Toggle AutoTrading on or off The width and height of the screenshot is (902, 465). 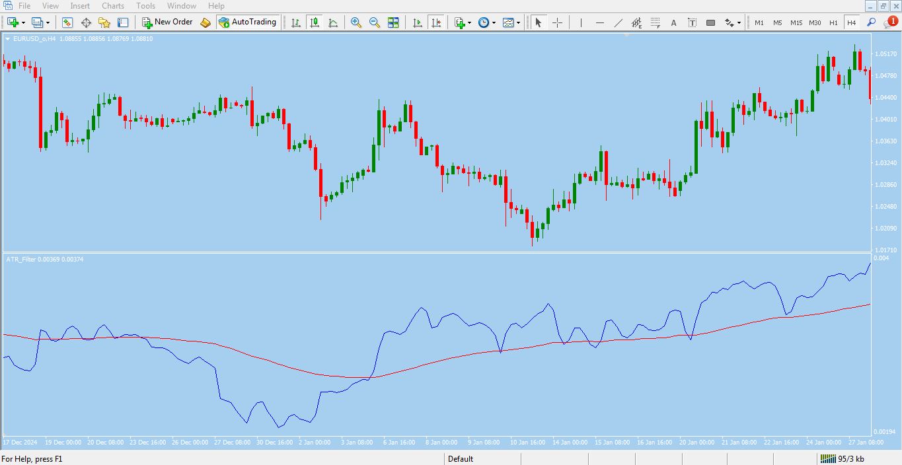(247, 22)
